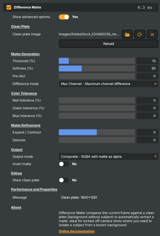Viewport: 160px width, 236px height.
Task: Click the Pre-blur value field
Action: [x=147, y=76]
